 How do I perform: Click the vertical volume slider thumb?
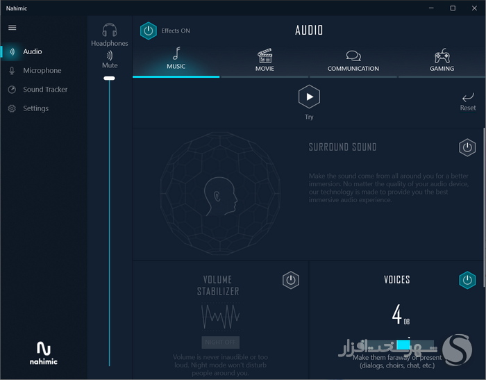click(x=109, y=79)
